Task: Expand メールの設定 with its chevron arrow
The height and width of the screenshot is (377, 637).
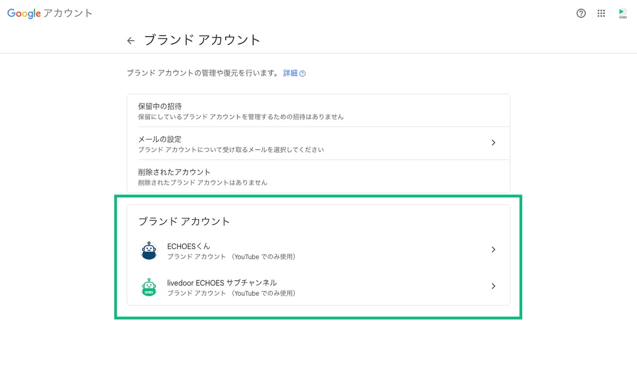Action: click(493, 143)
